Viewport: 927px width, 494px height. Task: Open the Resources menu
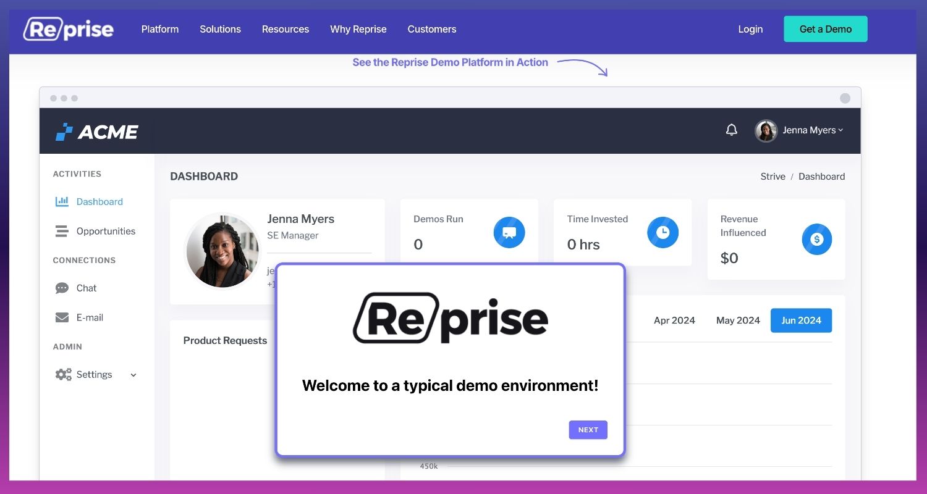(x=286, y=29)
